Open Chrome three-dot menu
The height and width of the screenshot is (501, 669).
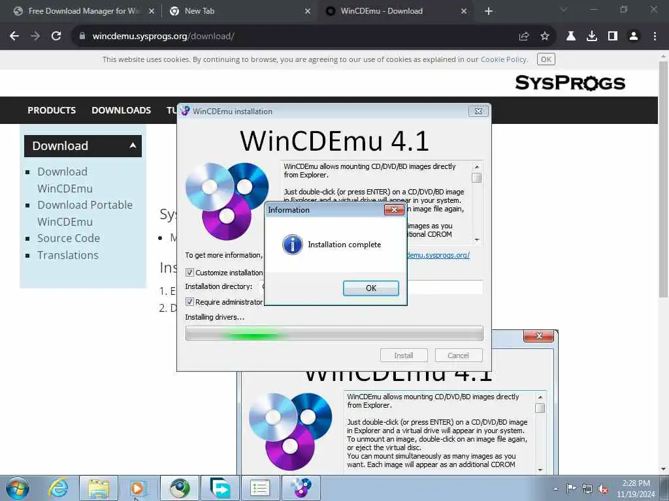click(655, 37)
